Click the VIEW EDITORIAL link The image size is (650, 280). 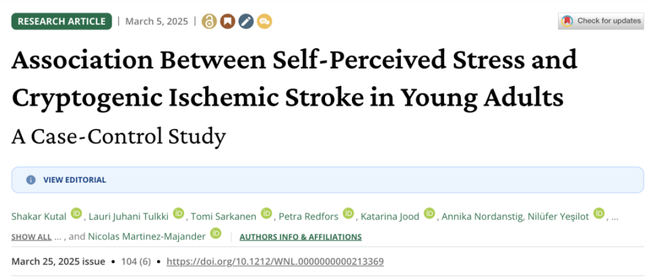point(74,180)
